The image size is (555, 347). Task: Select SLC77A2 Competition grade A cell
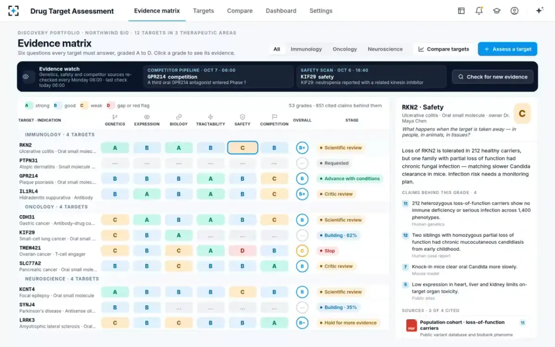[274, 266]
